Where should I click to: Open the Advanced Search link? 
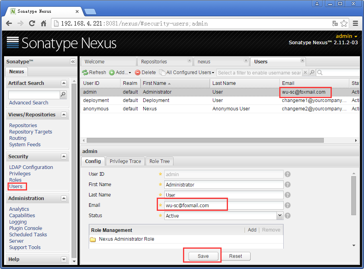point(29,102)
